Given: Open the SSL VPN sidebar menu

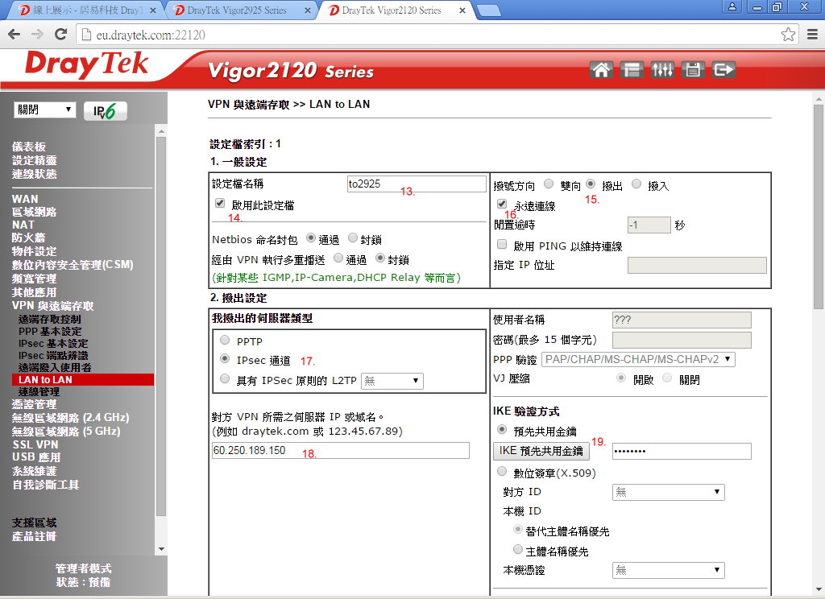Looking at the screenshot, I should click(35, 445).
